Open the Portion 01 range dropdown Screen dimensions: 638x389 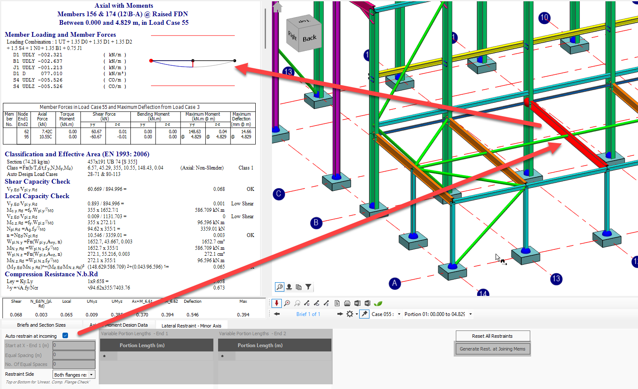[470, 314]
